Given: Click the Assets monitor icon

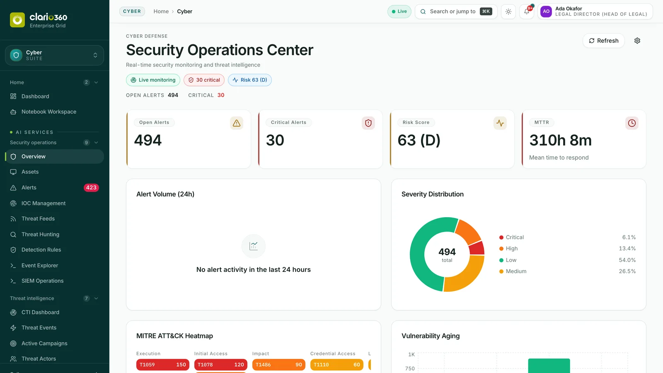Looking at the screenshot, I should click(13, 172).
